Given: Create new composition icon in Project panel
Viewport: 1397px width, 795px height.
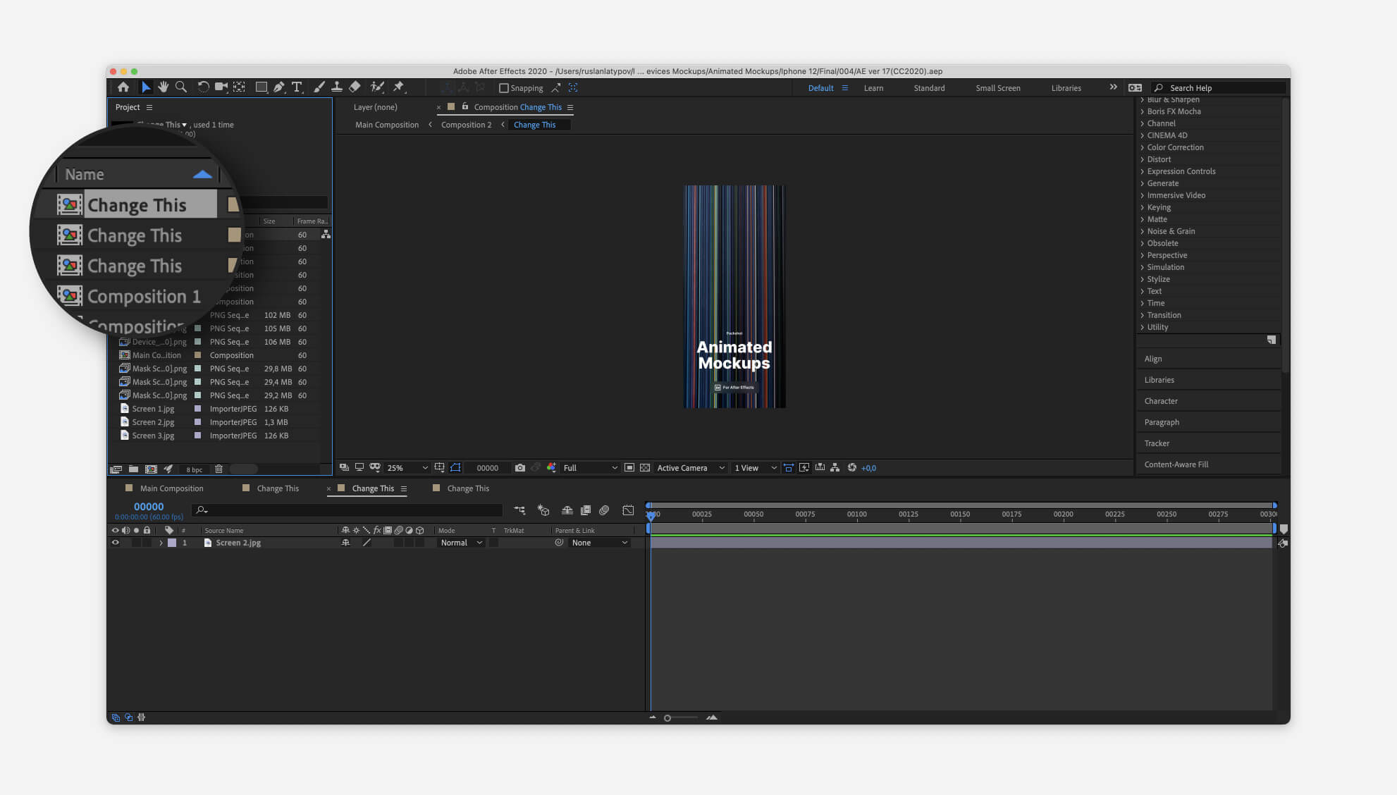Looking at the screenshot, I should [x=151, y=469].
